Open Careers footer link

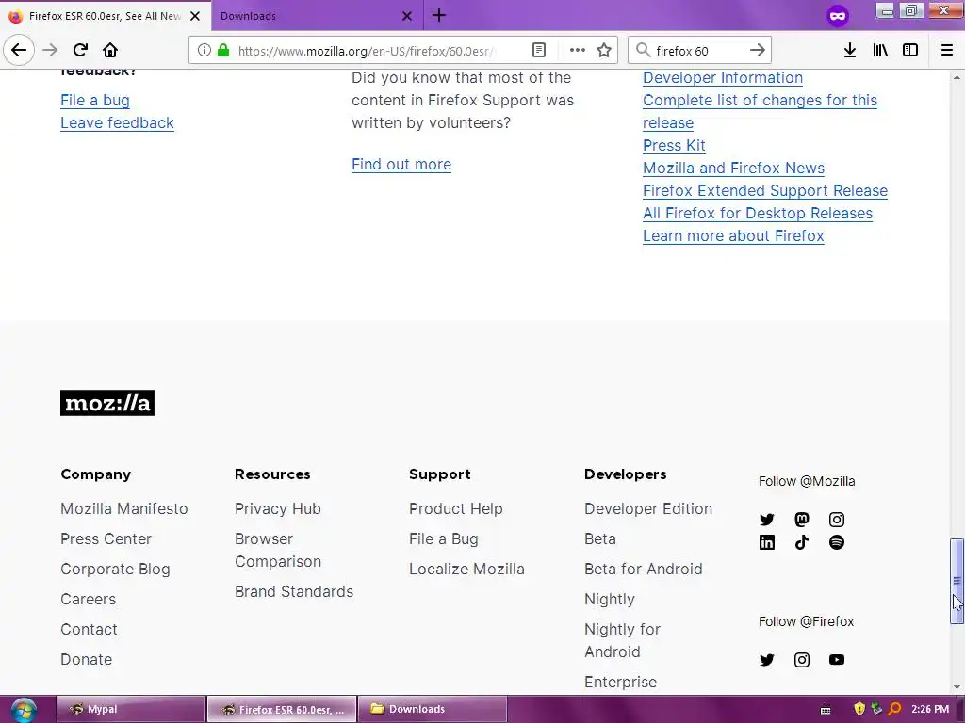tap(88, 600)
